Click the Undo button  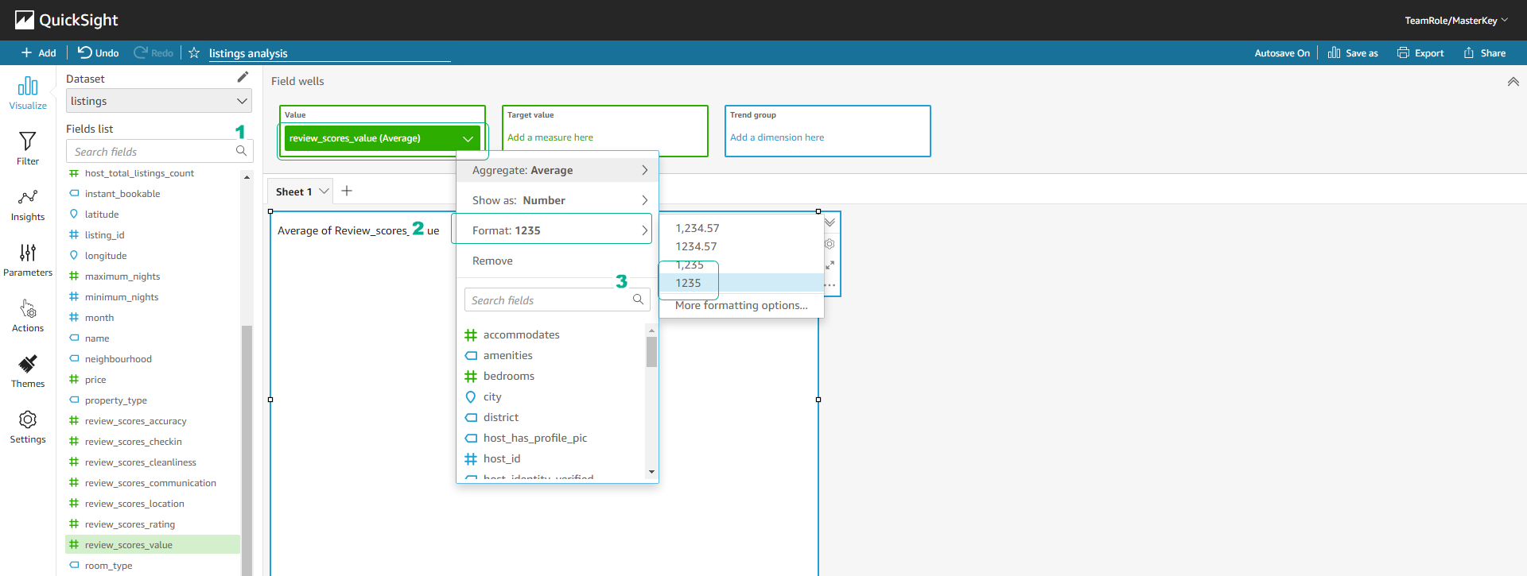pos(99,52)
